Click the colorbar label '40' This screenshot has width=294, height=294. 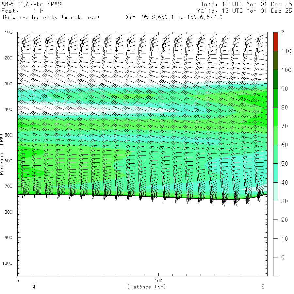tap(285, 182)
